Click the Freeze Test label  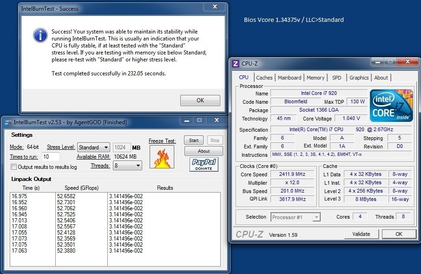click(x=162, y=141)
